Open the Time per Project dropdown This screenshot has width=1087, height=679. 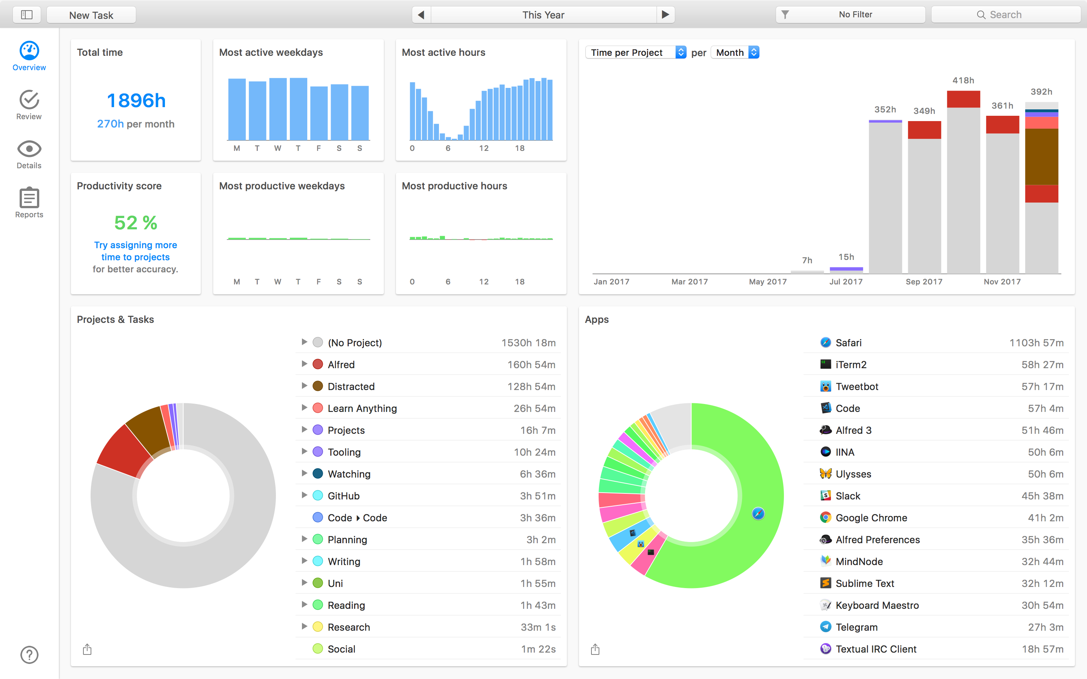[x=636, y=52]
